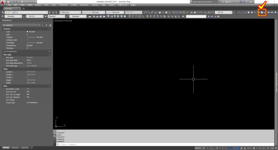Click the search binoculars icon
This screenshot has height=150, width=278.
[x=220, y=2]
